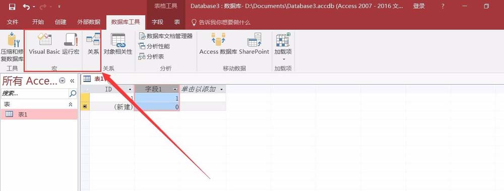This screenshot has height=191, width=504.
Task: Move data to Access Database (Access 数据库)
Action: pyautogui.click(x=218, y=44)
